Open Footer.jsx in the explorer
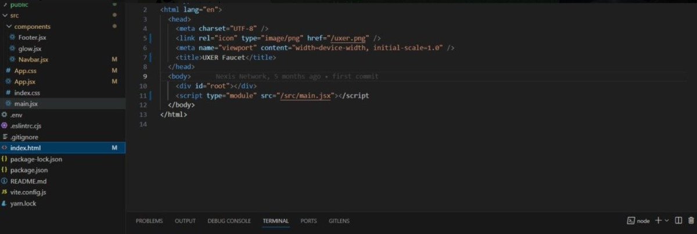The image size is (697, 234). pyautogui.click(x=63, y=37)
